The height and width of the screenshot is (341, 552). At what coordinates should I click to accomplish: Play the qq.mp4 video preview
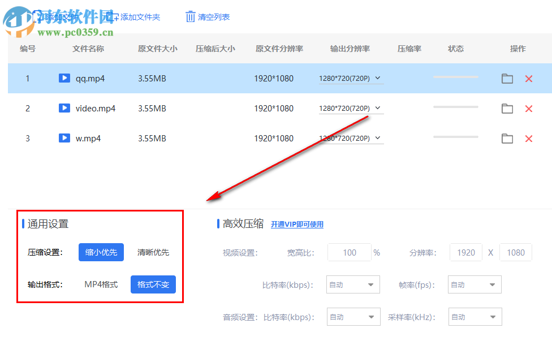click(64, 78)
